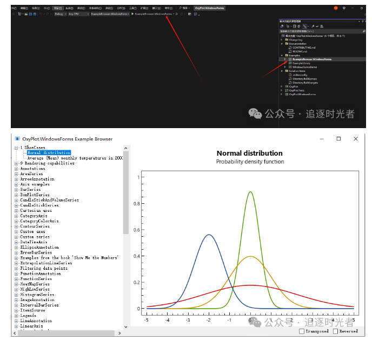The width and height of the screenshot is (372, 340).
Task: Click the pending changes clock icon in Solution Explorer
Action: point(288,26)
